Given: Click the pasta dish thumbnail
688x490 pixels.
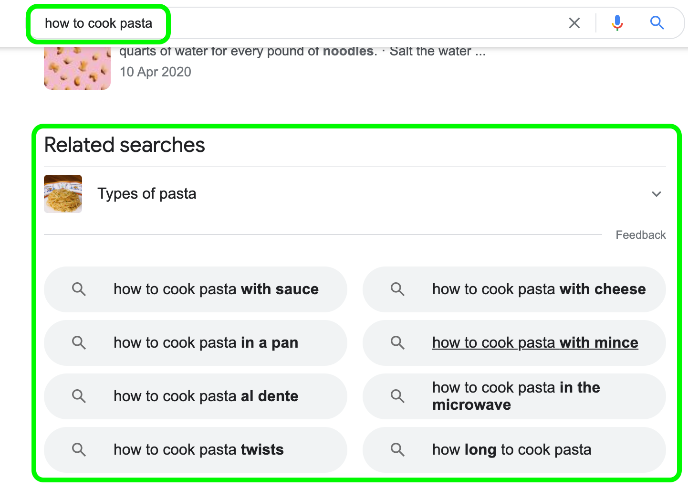Looking at the screenshot, I should pyautogui.click(x=63, y=194).
